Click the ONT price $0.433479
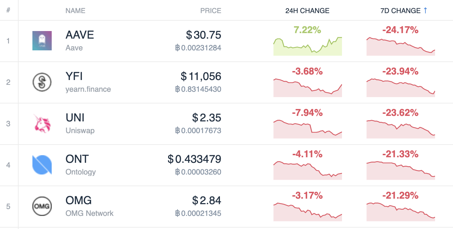The height and width of the screenshot is (229, 453). click(194, 159)
